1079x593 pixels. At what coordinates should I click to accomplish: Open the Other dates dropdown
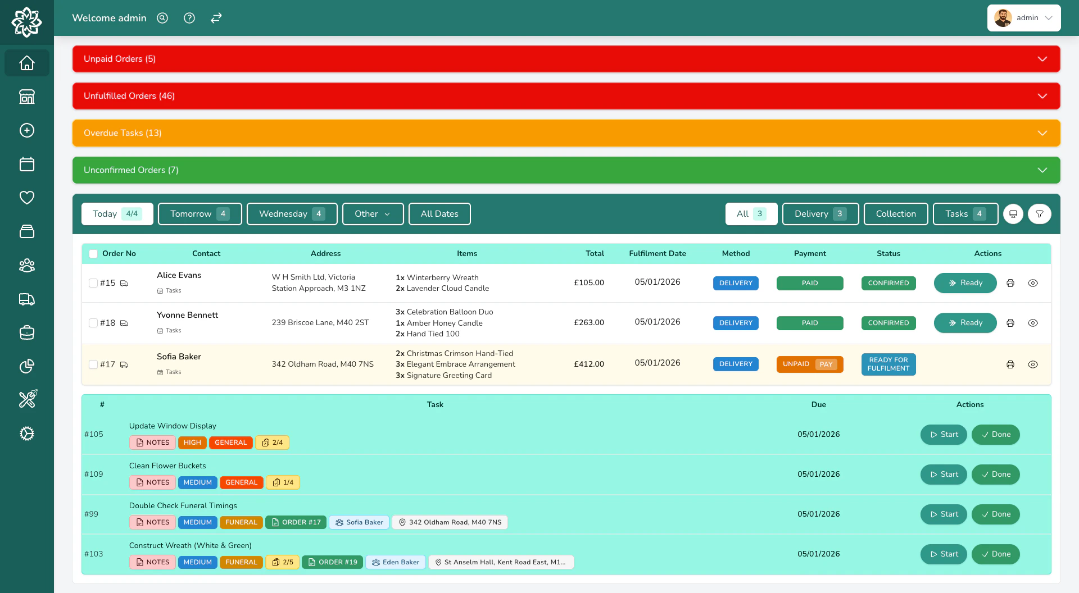coord(373,214)
